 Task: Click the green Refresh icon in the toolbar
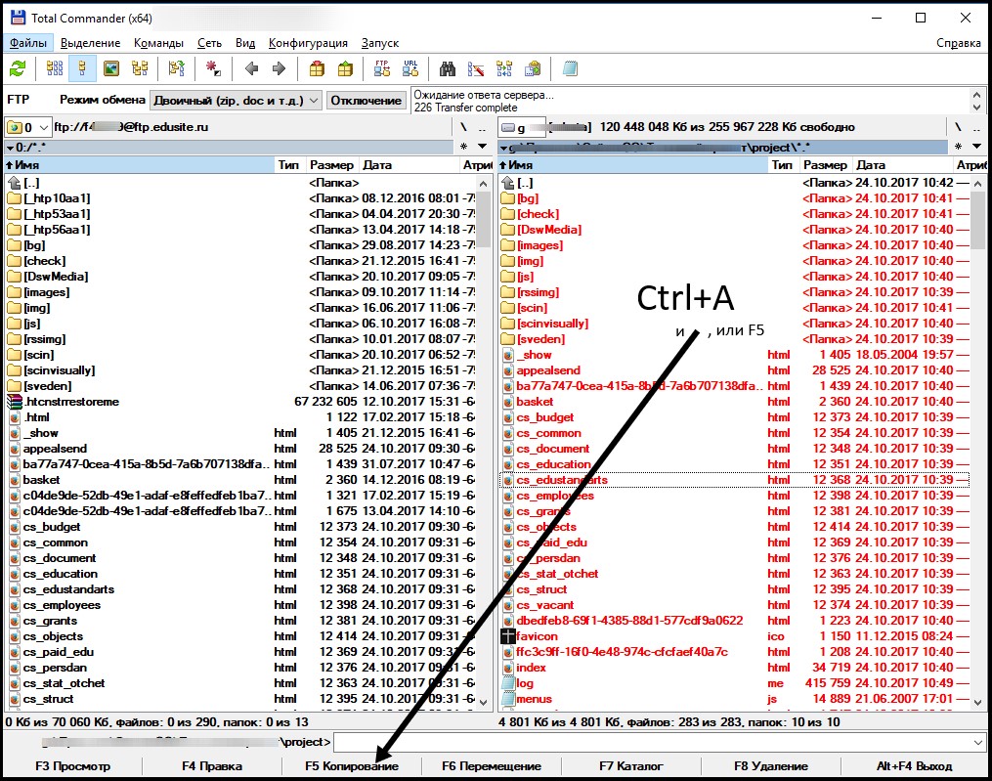[x=18, y=68]
